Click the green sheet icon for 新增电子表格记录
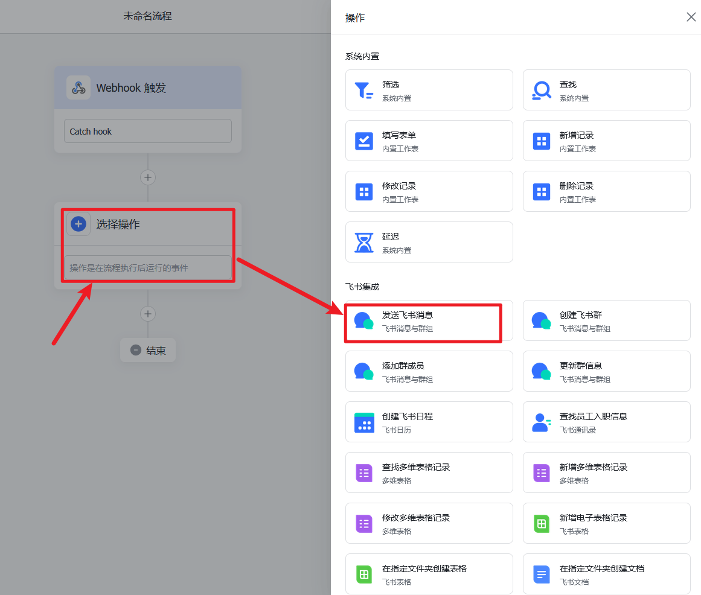 tap(542, 524)
